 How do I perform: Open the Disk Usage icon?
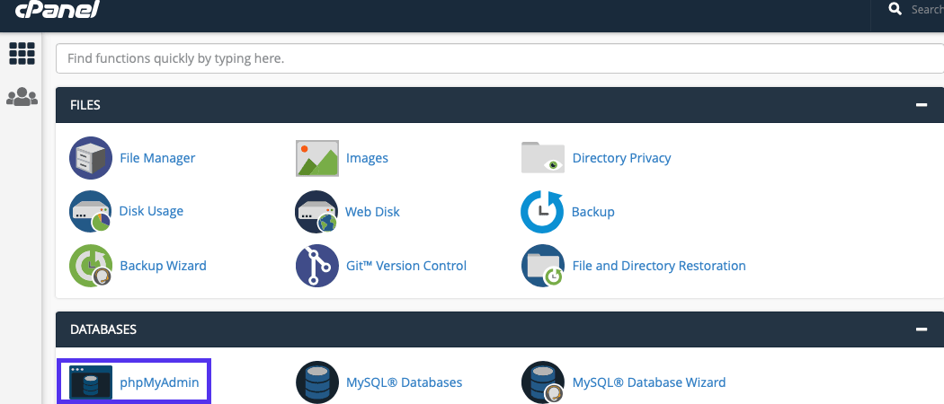tap(91, 212)
